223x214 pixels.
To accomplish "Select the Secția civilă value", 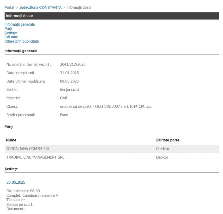I will pyautogui.click(x=70, y=90).
